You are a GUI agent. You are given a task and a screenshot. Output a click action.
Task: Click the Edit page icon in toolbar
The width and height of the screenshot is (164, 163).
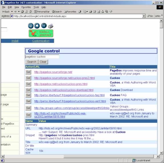point(95,12)
